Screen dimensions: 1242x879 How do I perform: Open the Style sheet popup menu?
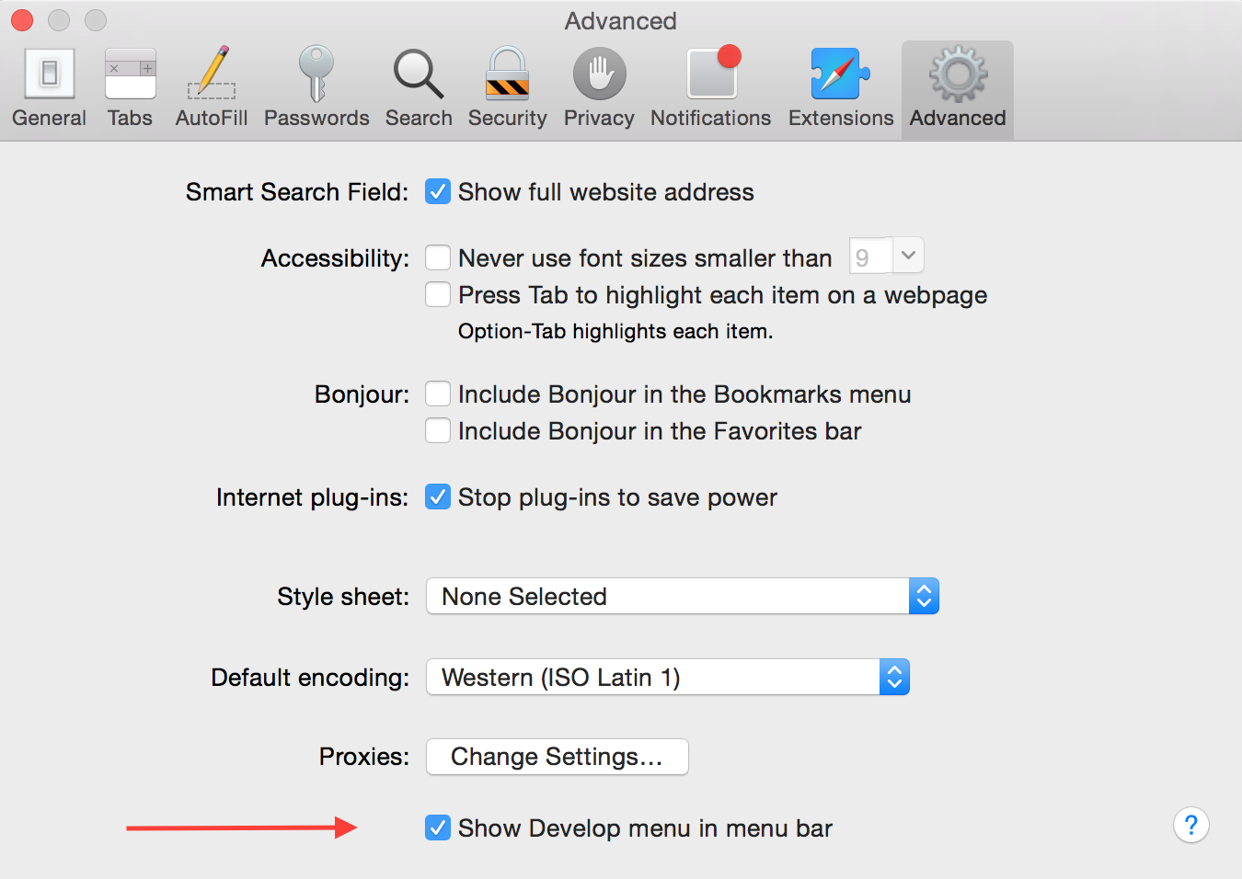point(683,596)
